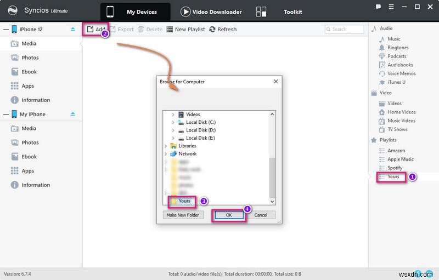Eject the My iPhone device

(x=73, y=114)
